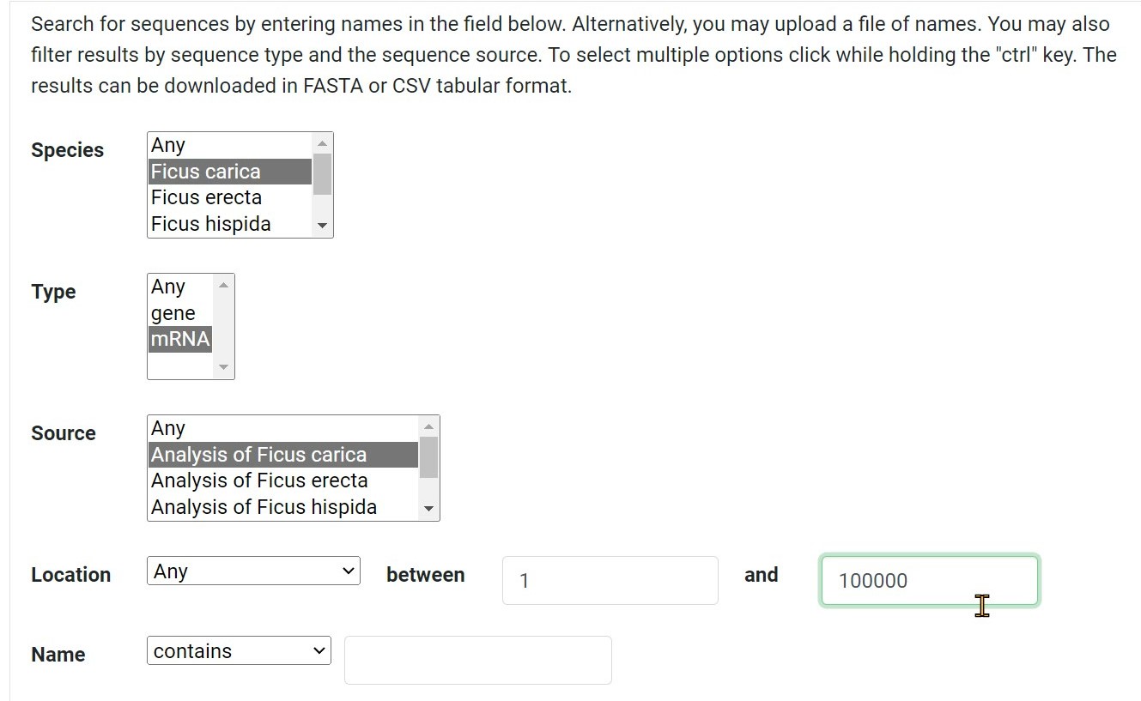Open the Name 'contains' dropdown
This screenshot has height=701, width=1141.
tap(239, 651)
